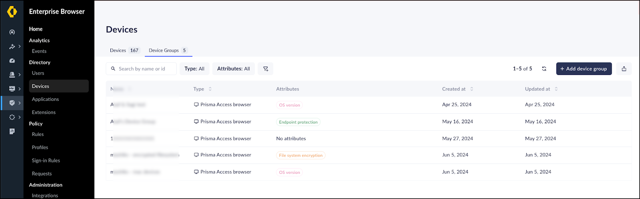Open the shield icon in the left rail
The image size is (640, 199).
click(x=12, y=103)
